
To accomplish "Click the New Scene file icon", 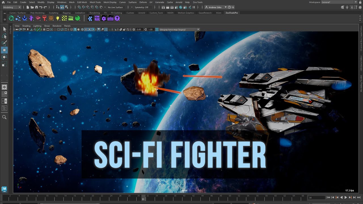I will 28,7.
